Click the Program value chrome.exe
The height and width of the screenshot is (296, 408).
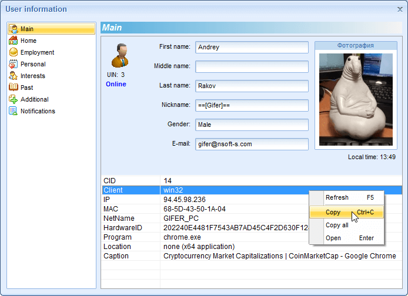[x=182, y=237]
